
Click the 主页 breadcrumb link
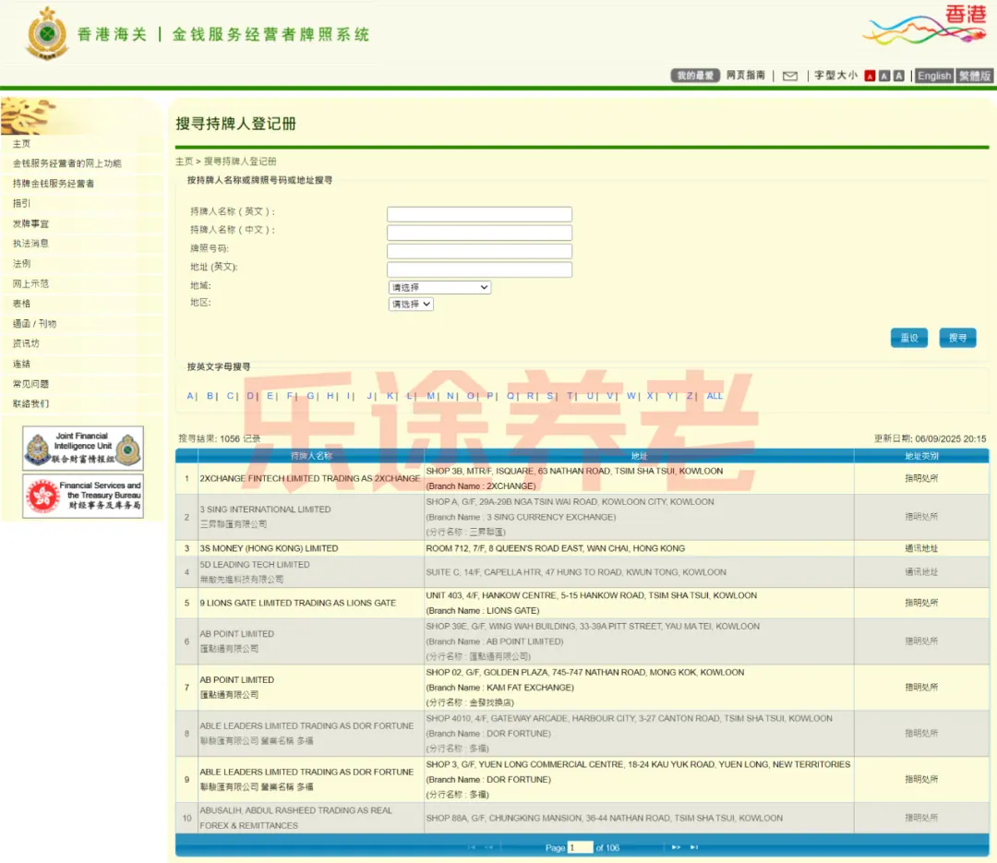pyautogui.click(x=184, y=162)
